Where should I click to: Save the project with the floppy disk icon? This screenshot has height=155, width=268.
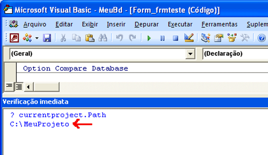click(47, 38)
